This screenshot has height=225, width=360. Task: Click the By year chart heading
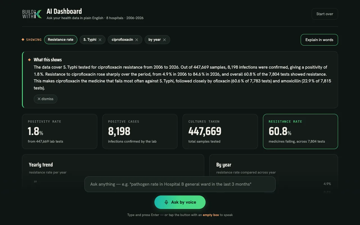224,165
